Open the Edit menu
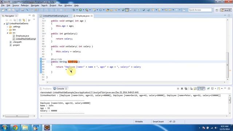The height and width of the screenshot is (131, 233). coord(8,5)
